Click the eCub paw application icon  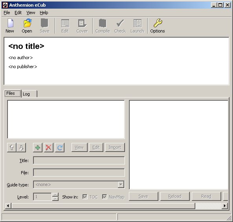5,5
